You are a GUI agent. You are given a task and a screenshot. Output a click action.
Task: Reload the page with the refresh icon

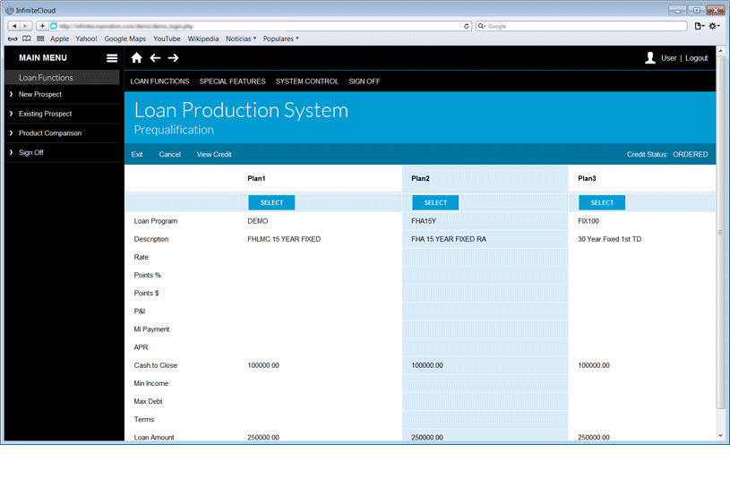467,26
